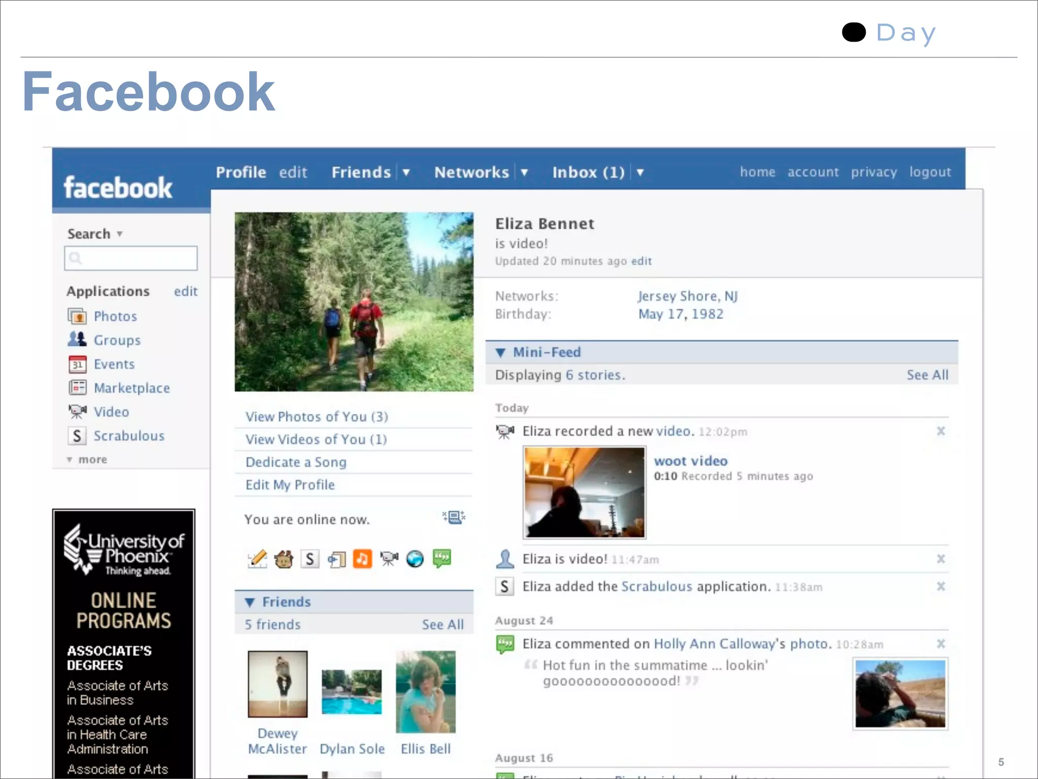Open Dewey McAlister's friend photo
The image size is (1038, 779).
coord(278,684)
